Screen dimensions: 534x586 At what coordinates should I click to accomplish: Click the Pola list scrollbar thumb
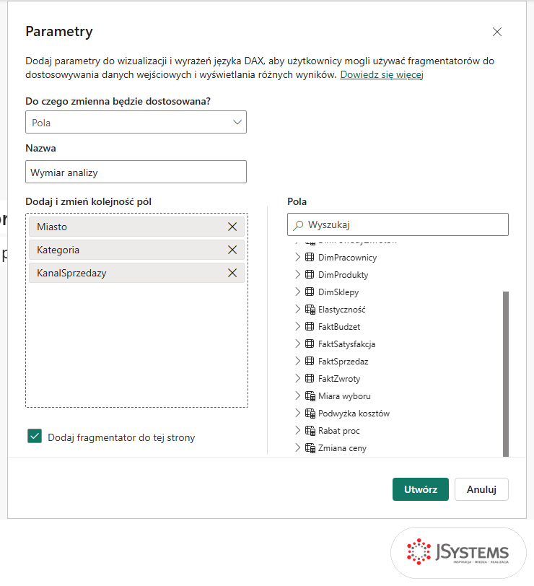(506, 374)
